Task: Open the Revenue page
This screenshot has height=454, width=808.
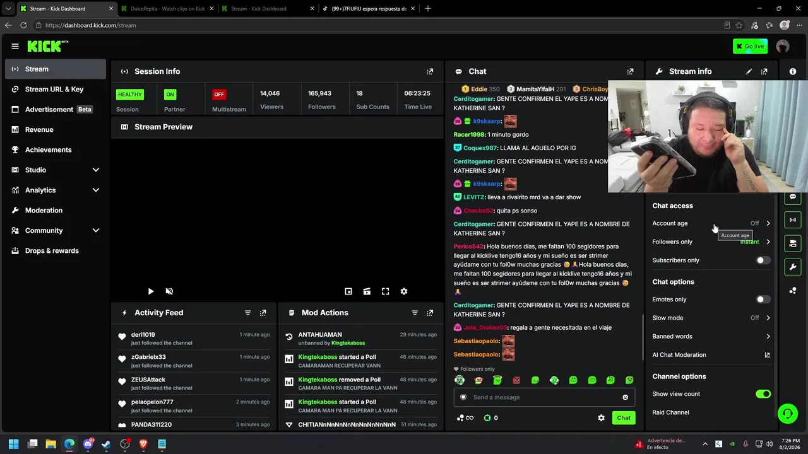Action: tap(56, 130)
